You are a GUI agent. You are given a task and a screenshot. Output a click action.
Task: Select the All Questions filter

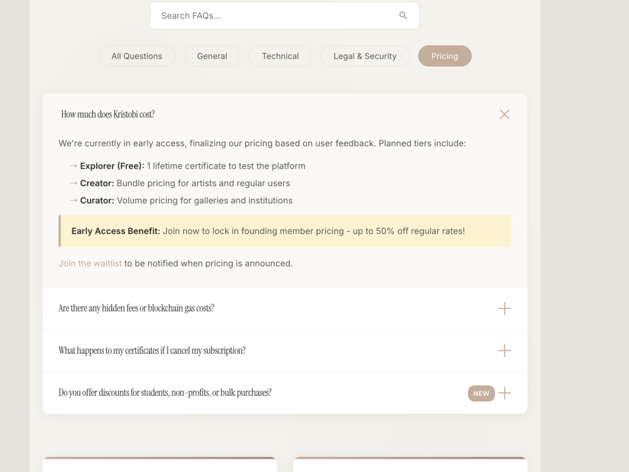[136, 56]
